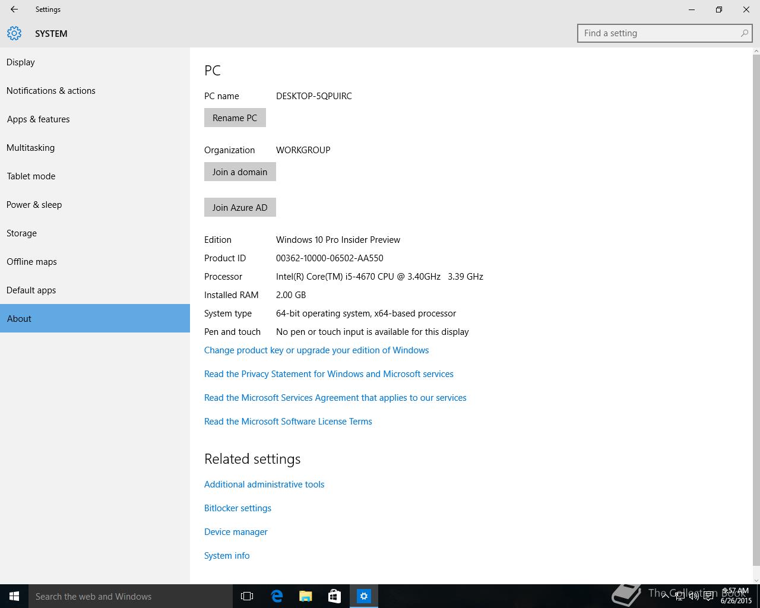Click the search magnifier in Find a setting
Screen dimensions: 760x608
[x=744, y=33]
